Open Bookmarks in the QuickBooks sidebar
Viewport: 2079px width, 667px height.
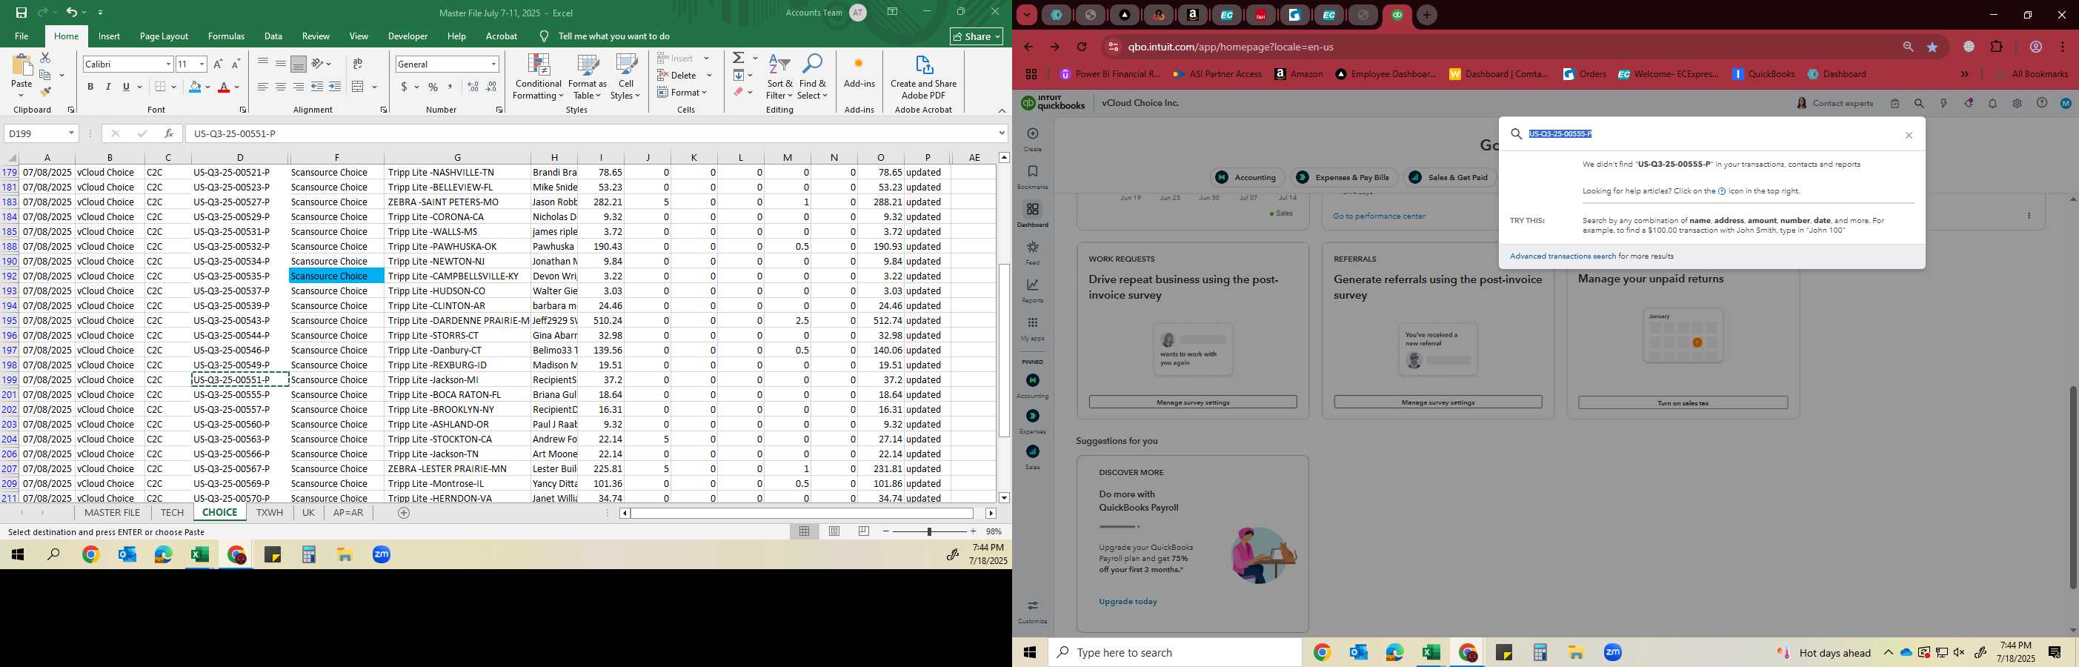click(x=1032, y=177)
